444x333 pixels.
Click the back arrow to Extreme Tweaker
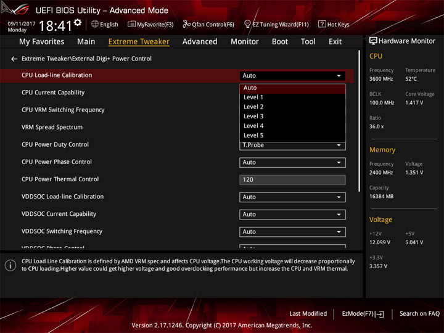(14, 59)
